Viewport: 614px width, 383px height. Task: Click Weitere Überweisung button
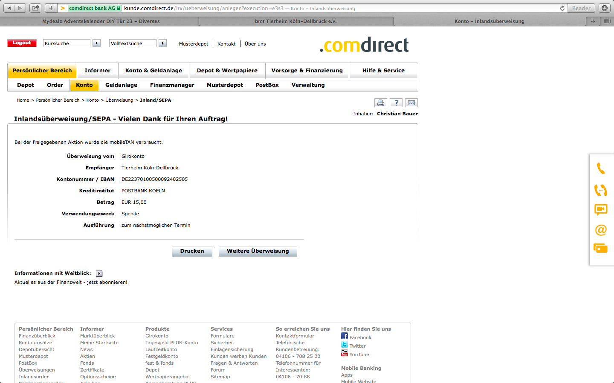click(x=258, y=251)
